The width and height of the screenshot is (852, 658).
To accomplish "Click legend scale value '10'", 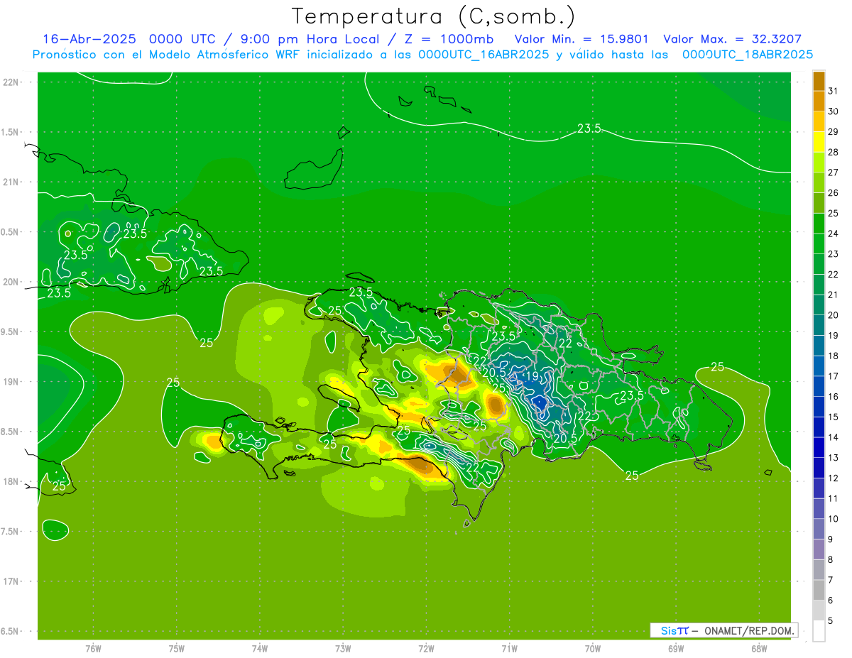I will tap(833, 519).
